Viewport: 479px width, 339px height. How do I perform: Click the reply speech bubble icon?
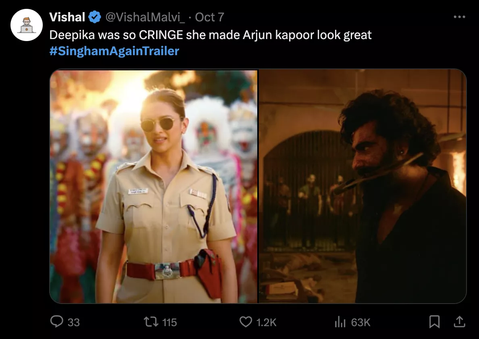point(56,321)
